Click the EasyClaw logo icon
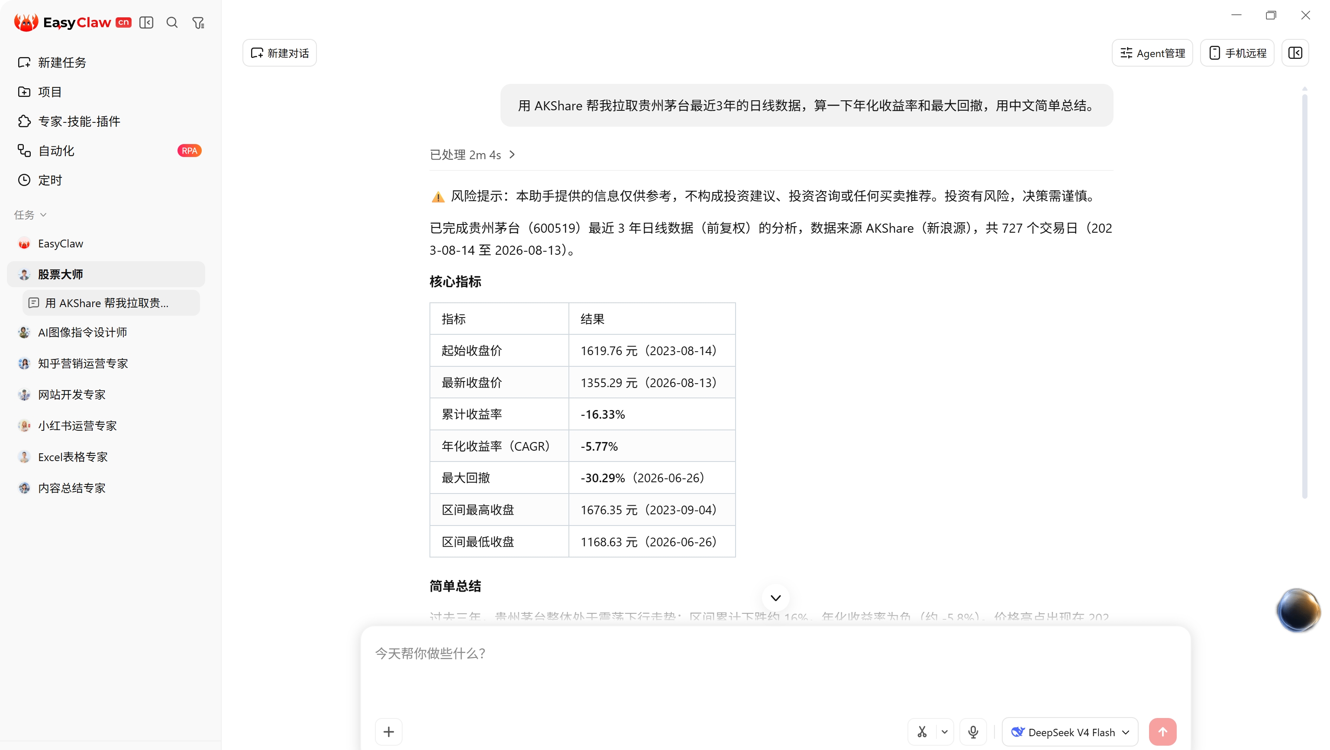Screen dimensions: 1330x750 (x=26, y=22)
